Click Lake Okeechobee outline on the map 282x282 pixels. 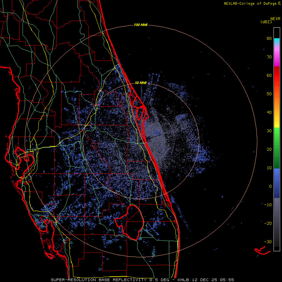click(x=129, y=222)
